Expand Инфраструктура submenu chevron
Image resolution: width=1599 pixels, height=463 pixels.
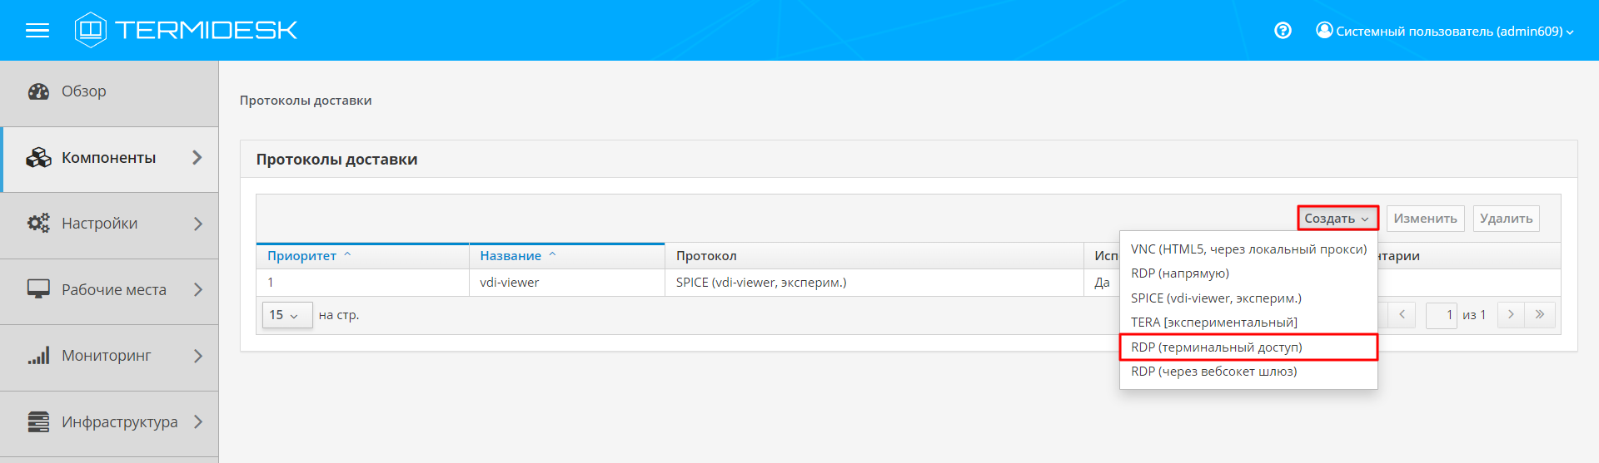197,421
